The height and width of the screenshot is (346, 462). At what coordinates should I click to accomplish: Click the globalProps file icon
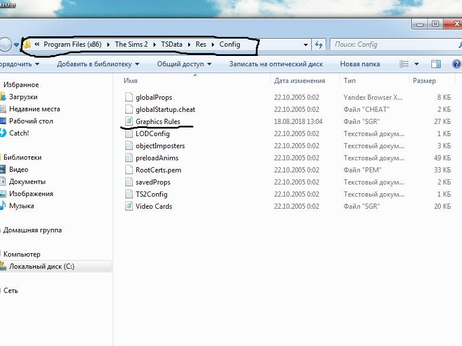(129, 97)
